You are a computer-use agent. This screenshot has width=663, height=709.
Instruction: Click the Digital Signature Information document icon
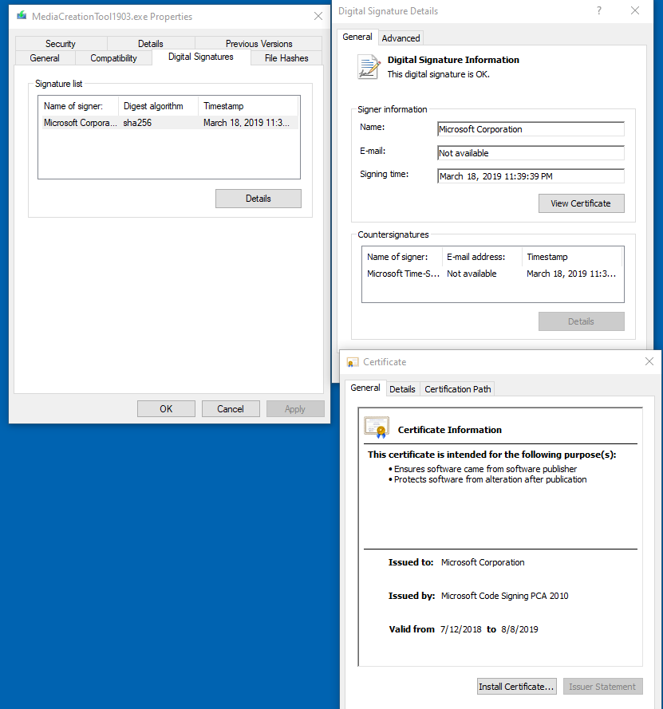pos(369,67)
